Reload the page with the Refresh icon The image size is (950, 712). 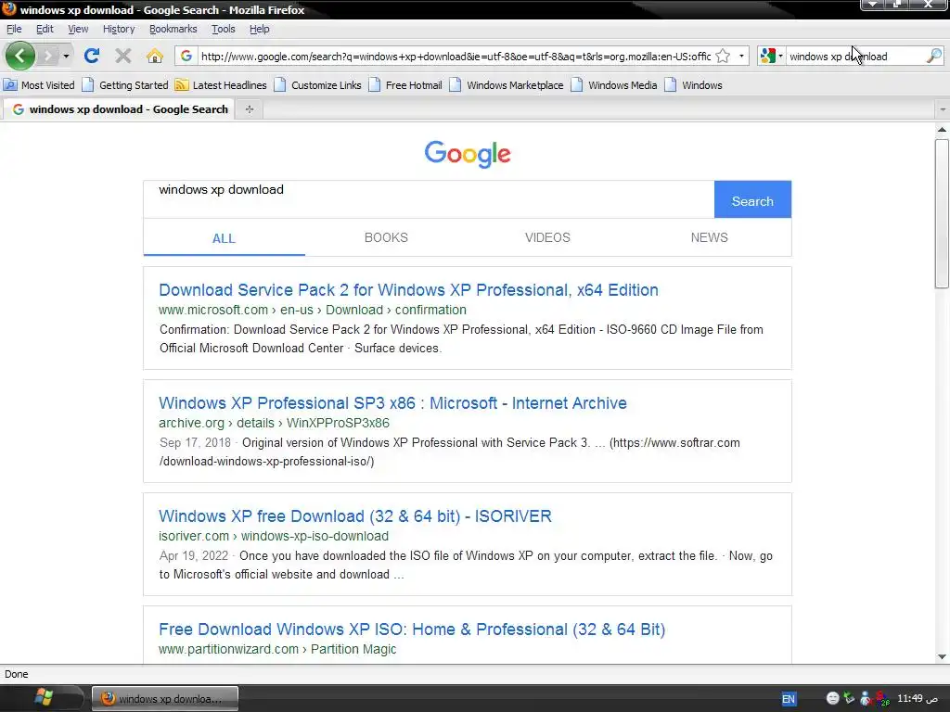(92, 57)
